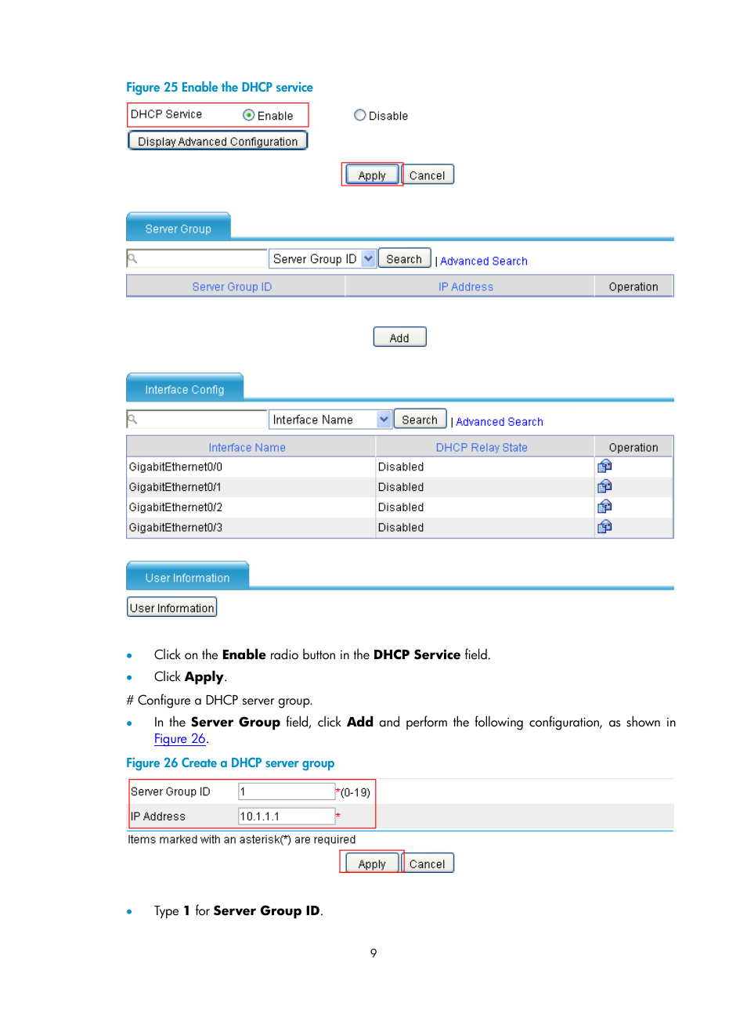747x1013 pixels.
Task: Click Display Advanced Configuration button
Action: (218, 141)
